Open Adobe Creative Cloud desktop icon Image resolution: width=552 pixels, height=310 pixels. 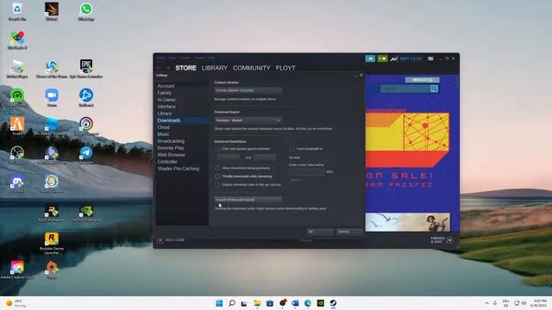pyautogui.click(x=17, y=270)
